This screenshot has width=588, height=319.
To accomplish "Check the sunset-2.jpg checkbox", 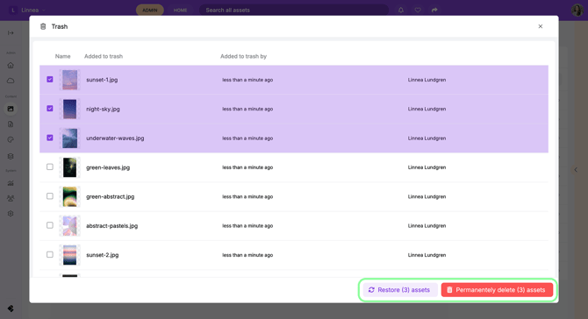I will (x=50, y=255).
